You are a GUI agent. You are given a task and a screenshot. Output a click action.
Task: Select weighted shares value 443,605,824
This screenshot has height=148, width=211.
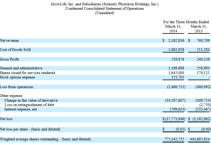click(200, 139)
